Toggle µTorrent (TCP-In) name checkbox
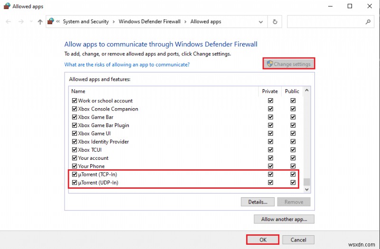Viewport: 380px width, 249px height. [75, 174]
